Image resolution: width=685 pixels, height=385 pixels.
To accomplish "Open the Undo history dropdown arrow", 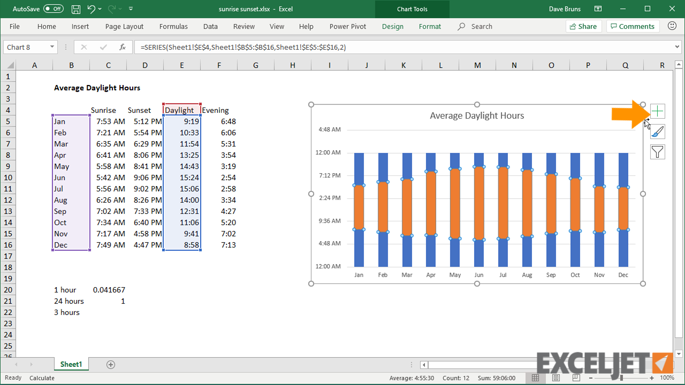I will (100, 9).
